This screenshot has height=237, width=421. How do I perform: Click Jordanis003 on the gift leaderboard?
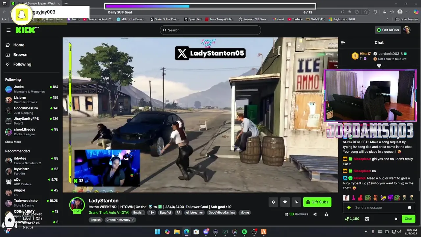click(389, 54)
